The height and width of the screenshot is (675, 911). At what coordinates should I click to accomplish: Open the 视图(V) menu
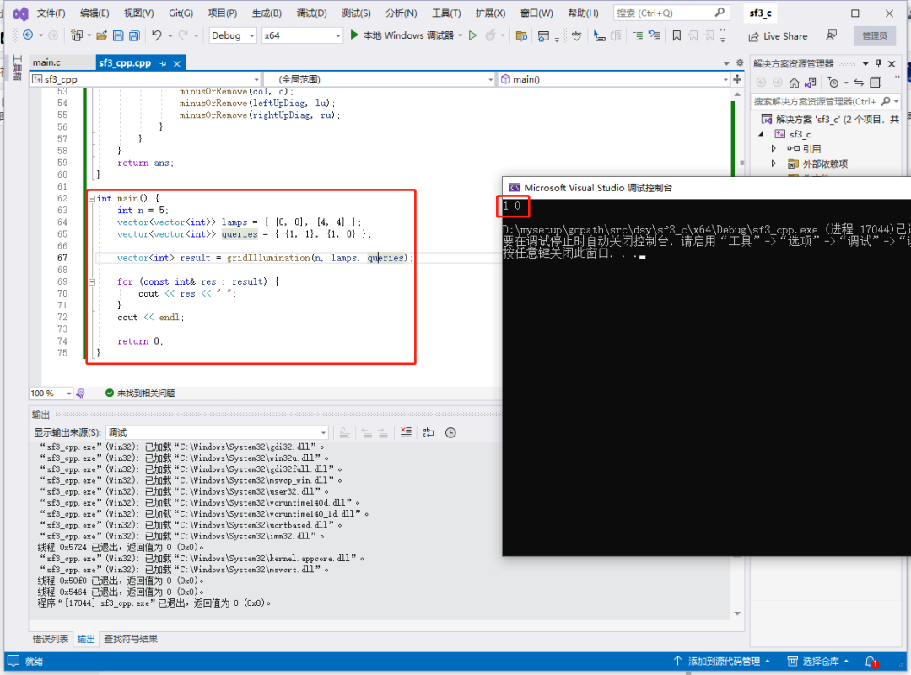tap(139, 13)
